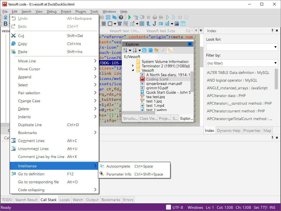Click the Bold B toolbar icon
Image resolution: width=281 pixels, height=211 pixels.
tap(5, 24)
